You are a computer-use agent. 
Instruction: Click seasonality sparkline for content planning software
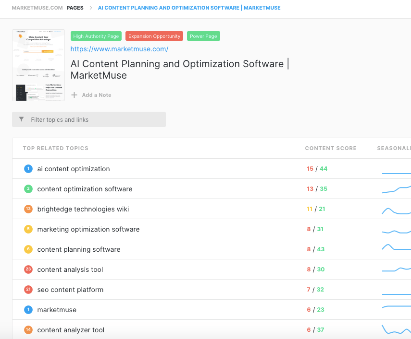(396, 247)
